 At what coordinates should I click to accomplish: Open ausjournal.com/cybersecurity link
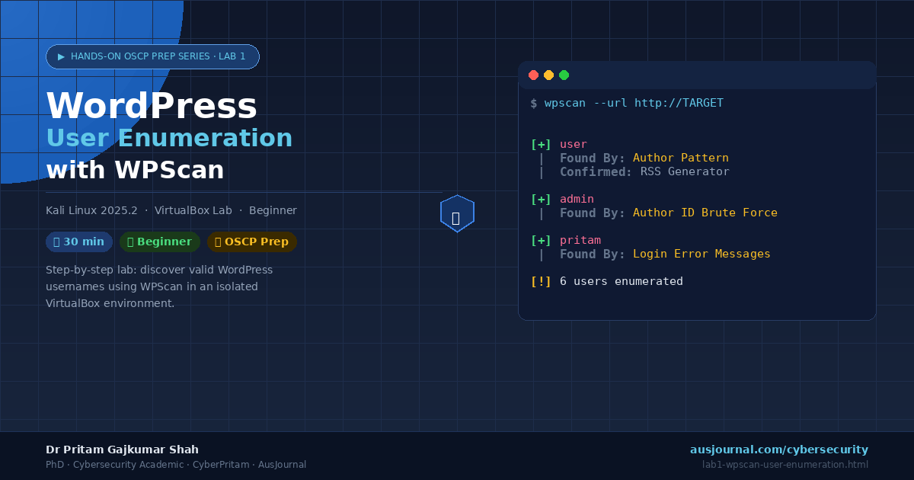coord(779,450)
